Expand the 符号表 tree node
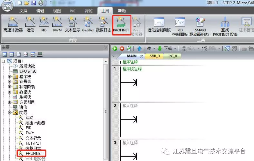The image size is (254, 161). point(10,82)
